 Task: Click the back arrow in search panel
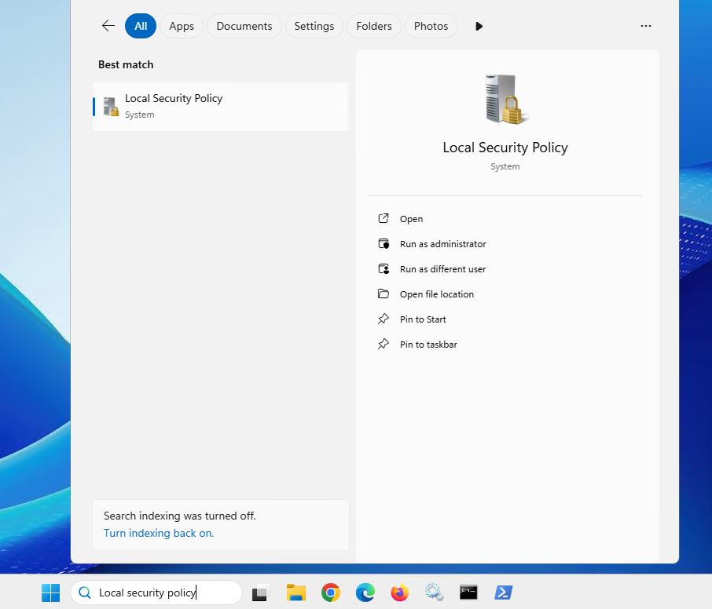[x=108, y=26]
